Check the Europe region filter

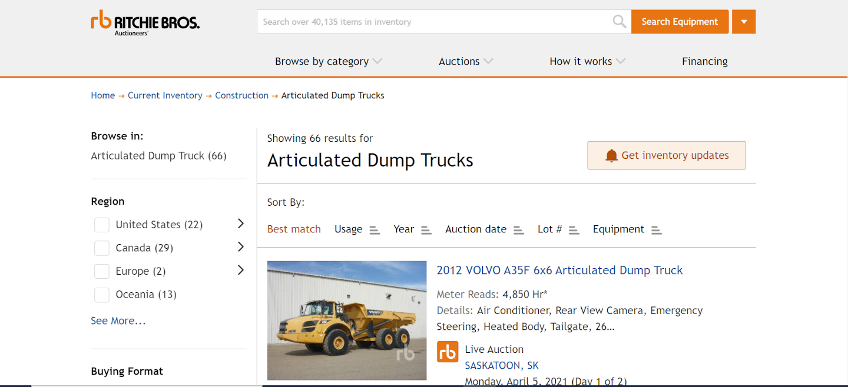102,271
